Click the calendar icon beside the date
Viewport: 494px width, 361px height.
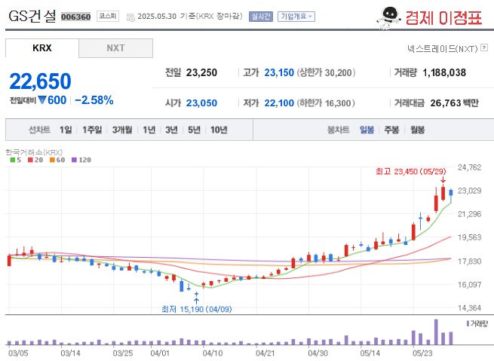[x=130, y=17]
